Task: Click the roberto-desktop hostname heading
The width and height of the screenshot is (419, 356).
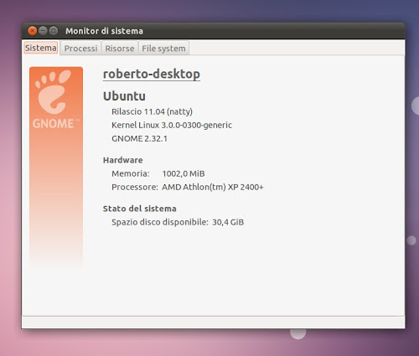Action: pos(152,74)
